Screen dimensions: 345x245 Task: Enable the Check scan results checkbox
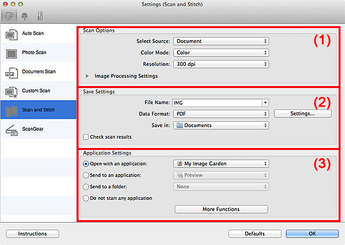pos(86,137)
